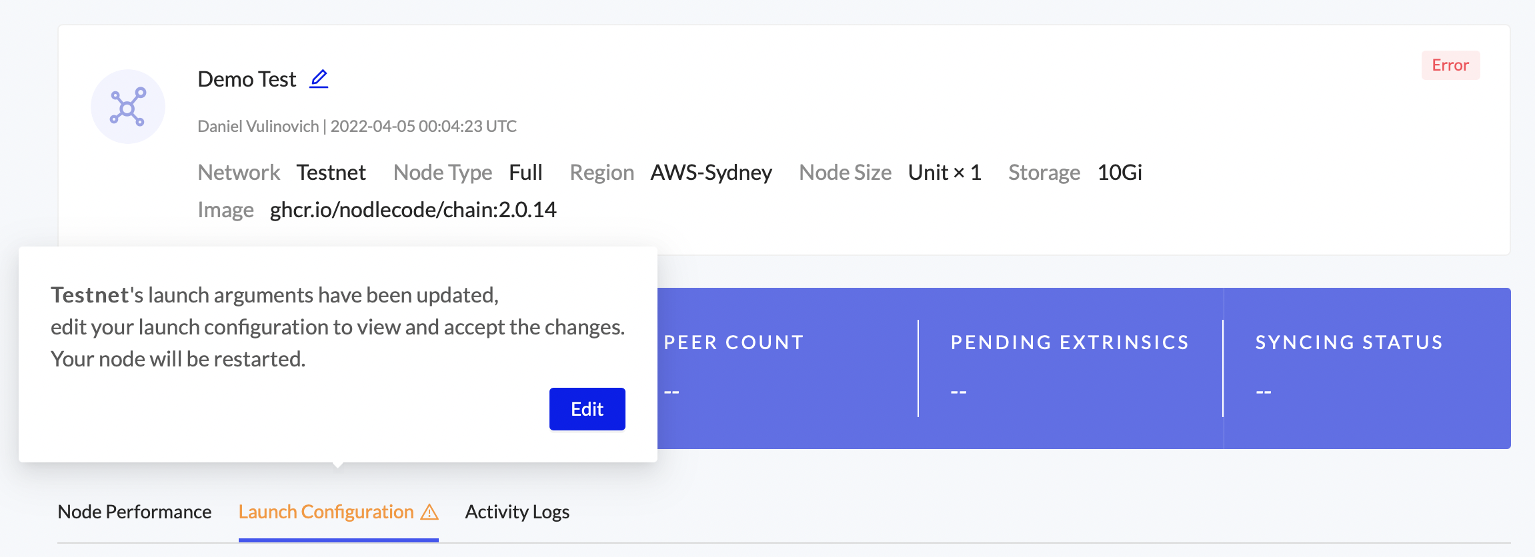Click the pencil icon beside Demo Test
This screenshot has width=1535, height=557.
pyautogui.click(x=319, y=79)
